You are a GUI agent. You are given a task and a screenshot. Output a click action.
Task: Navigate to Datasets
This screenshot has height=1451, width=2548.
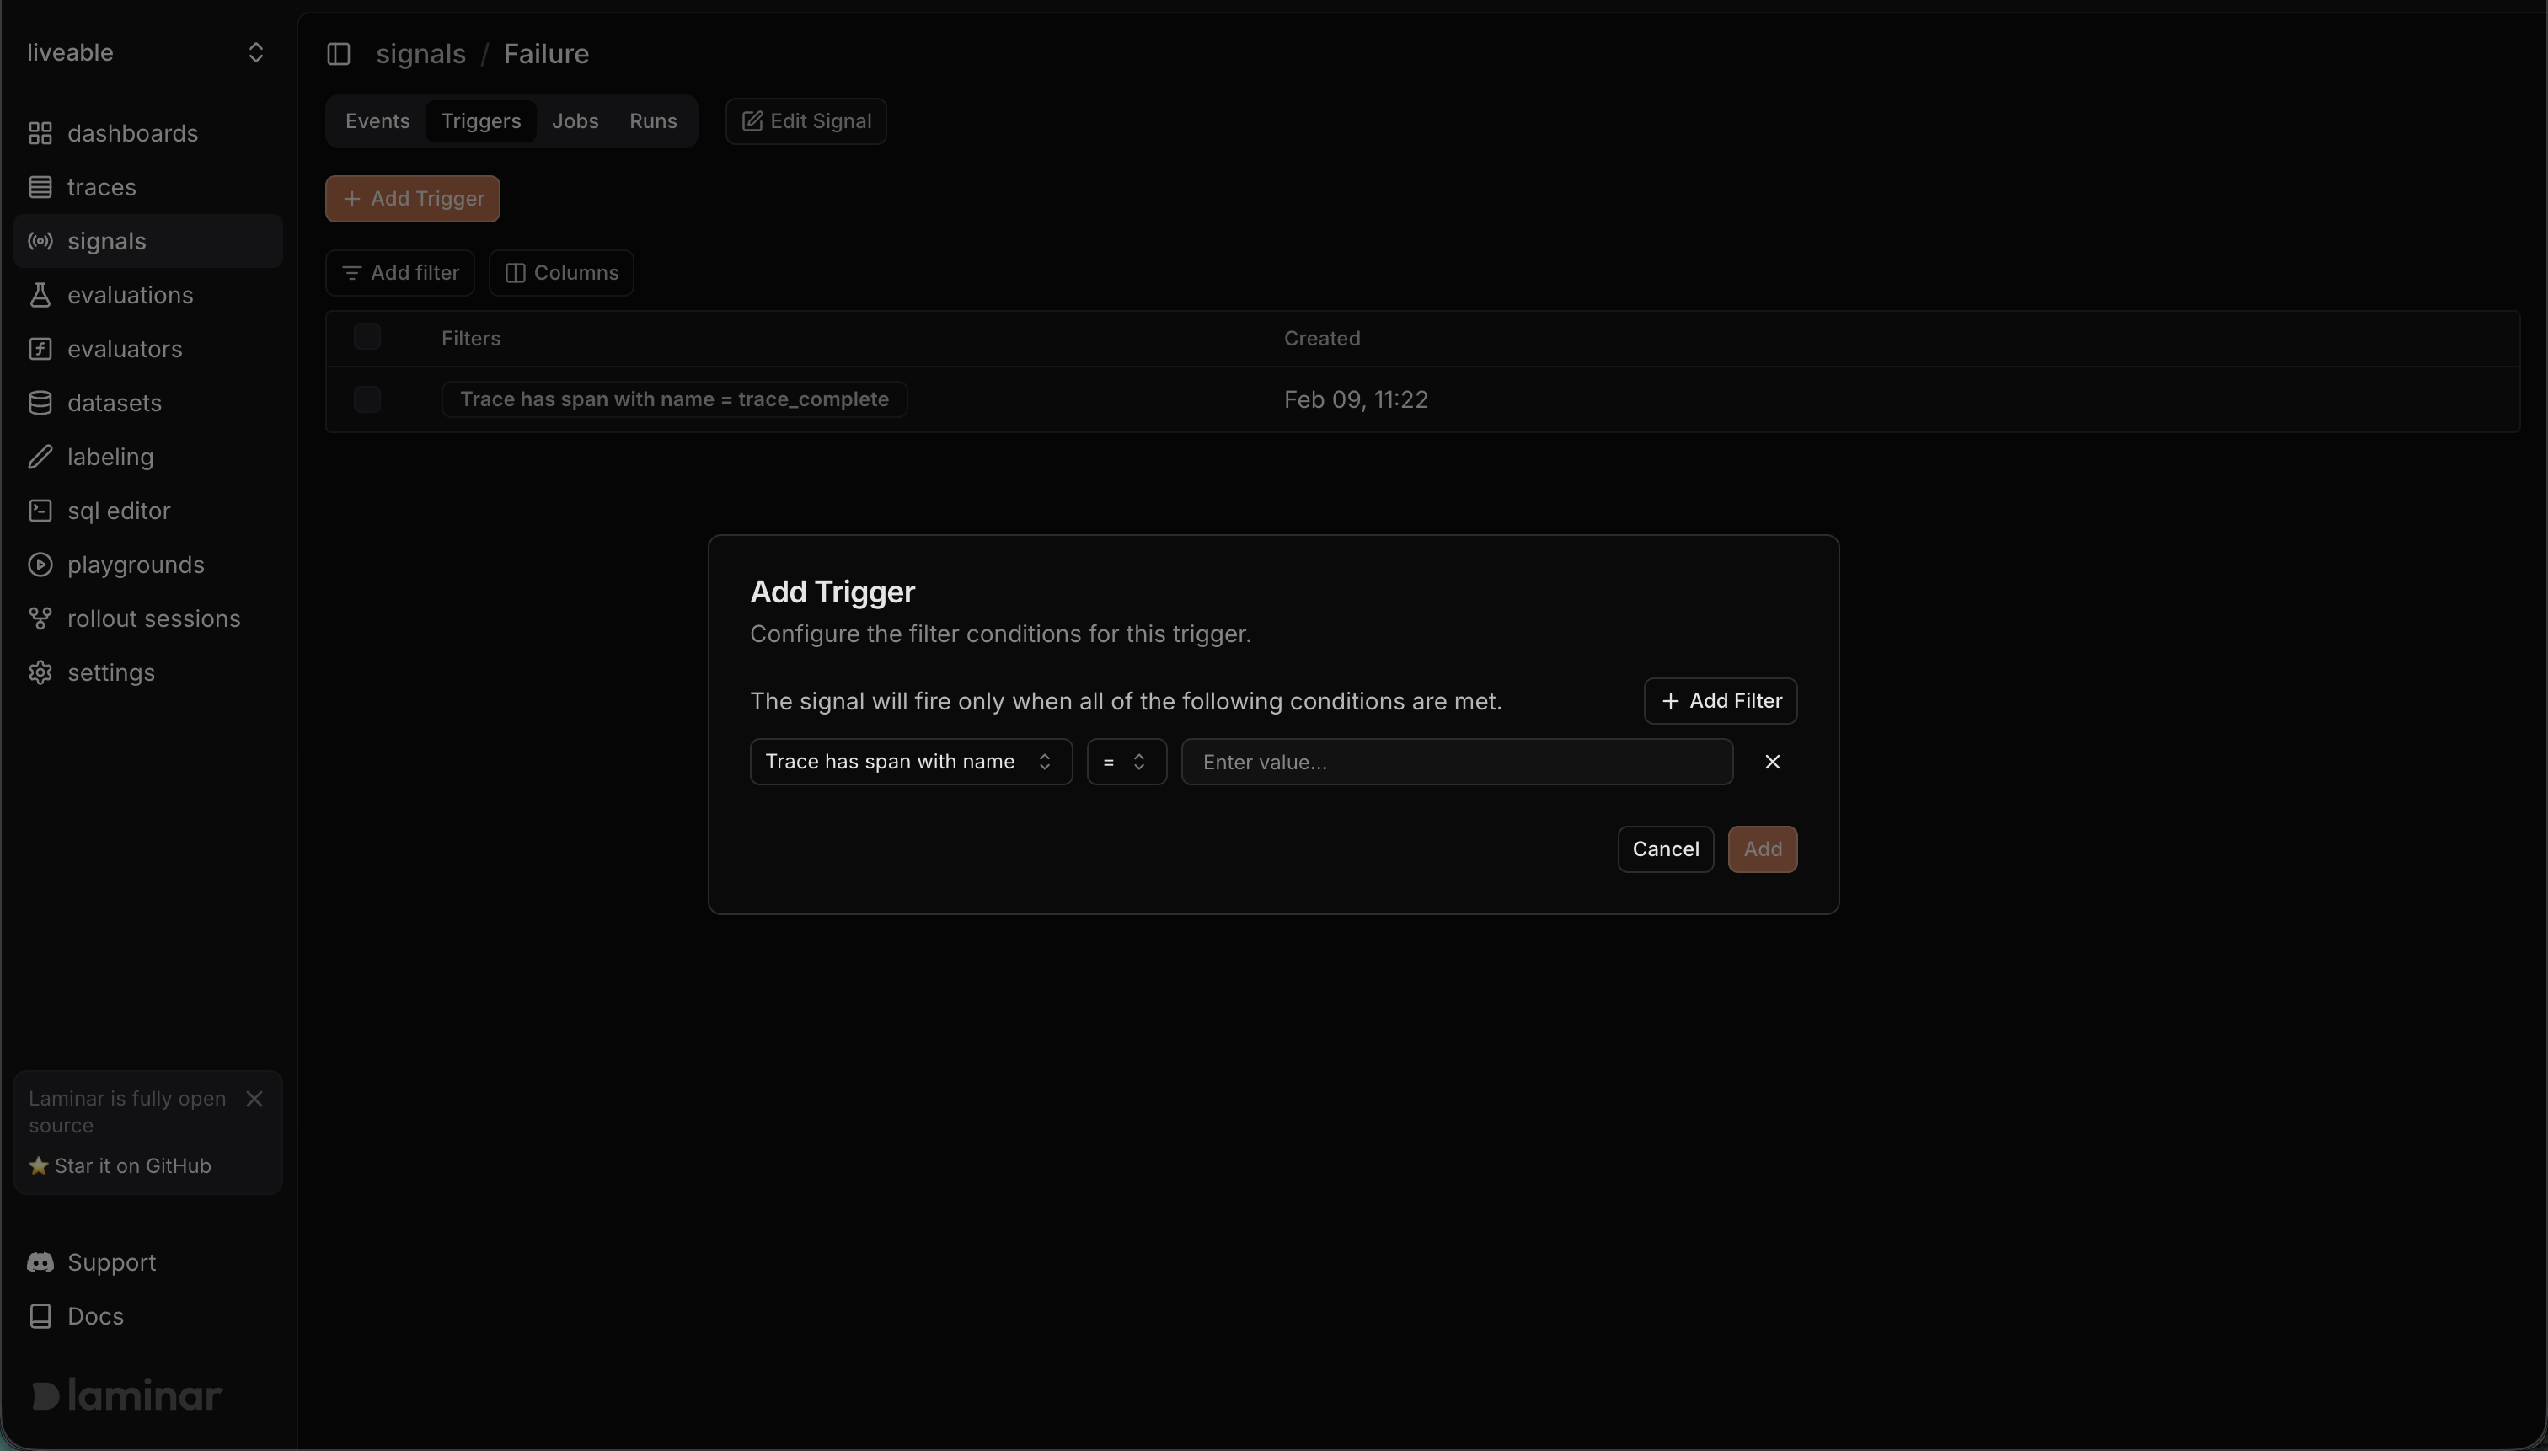[x=114, y=402]
